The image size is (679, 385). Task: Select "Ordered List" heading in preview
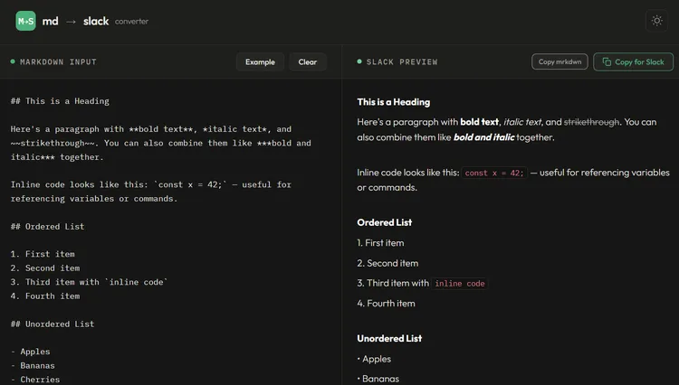coord(385,222)
